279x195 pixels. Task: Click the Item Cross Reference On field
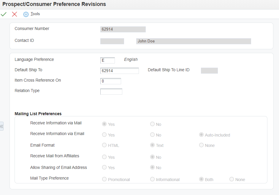(x=110, y=81)
